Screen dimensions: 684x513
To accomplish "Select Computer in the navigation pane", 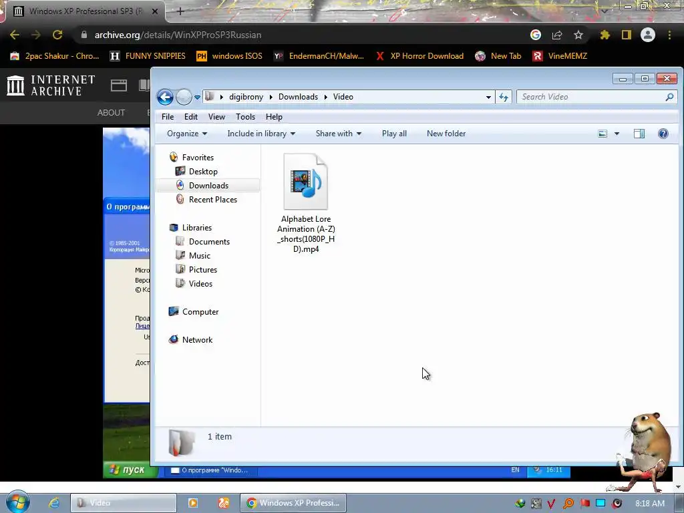I will (x=200, y=312).
